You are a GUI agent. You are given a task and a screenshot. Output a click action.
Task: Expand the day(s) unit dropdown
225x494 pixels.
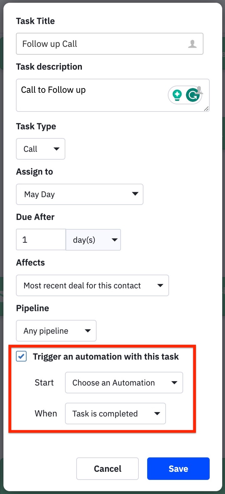point(93,240)
